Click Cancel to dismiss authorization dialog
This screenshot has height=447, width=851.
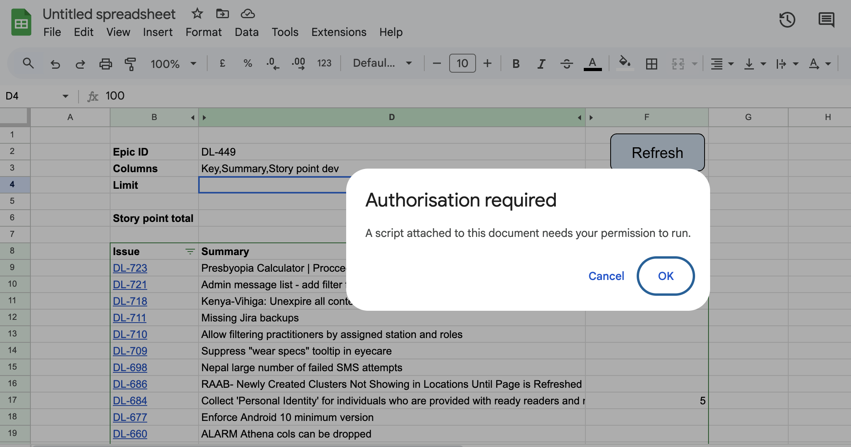[605, 275]
